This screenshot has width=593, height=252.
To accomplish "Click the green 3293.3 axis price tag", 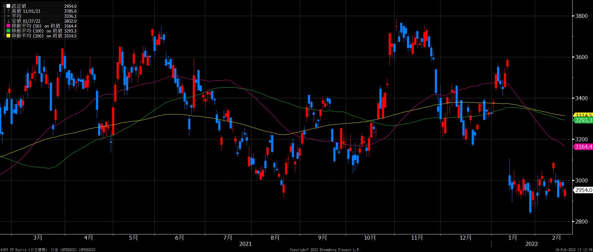I will point(583,120).
